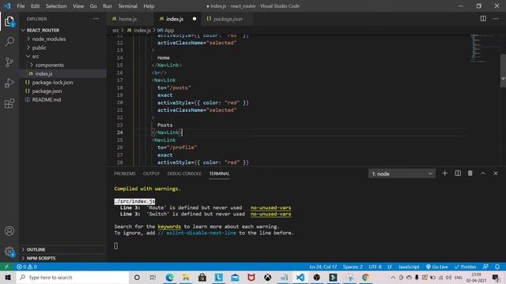
Task: Split the terminal panel
Action: 458,174
